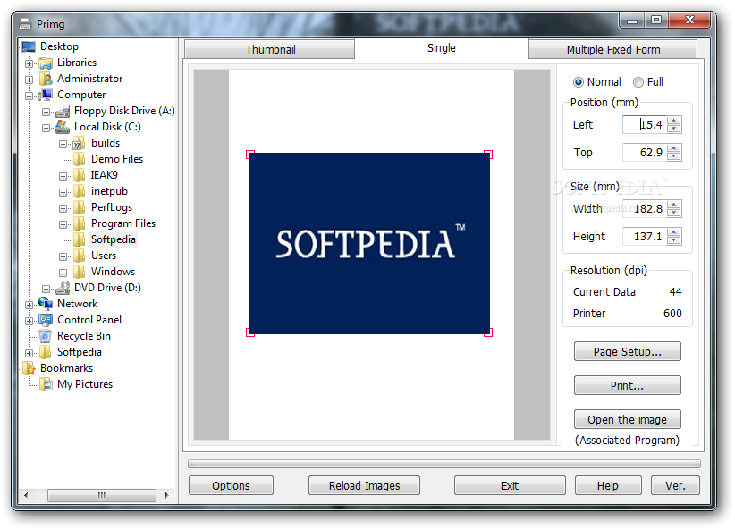Click the Help button
Screen dimensions: 735x529
608,485
